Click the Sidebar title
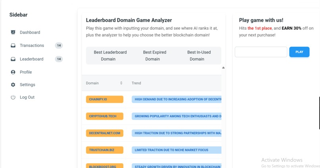320x168 pixels. (x=18, y=15)
